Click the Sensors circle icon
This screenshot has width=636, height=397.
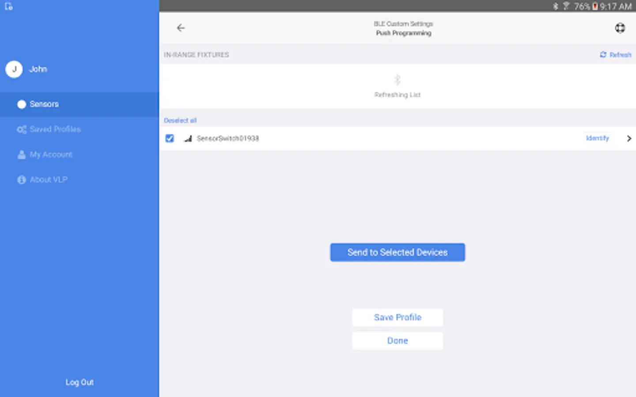pyautogui.click(x=21, y=104)
